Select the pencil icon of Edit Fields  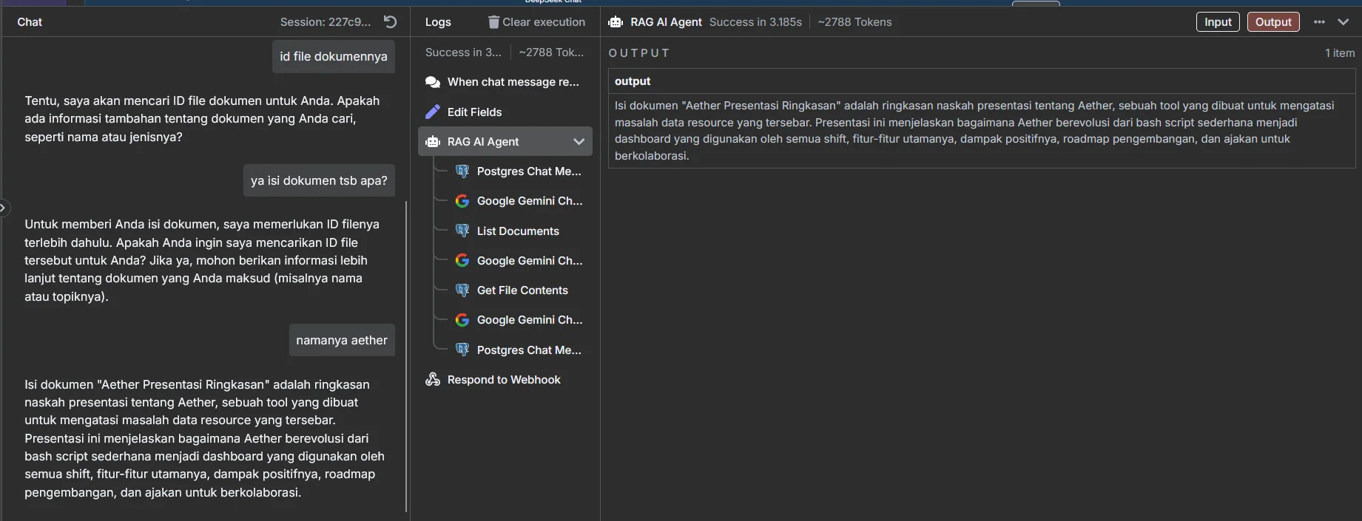coord(433,112)
